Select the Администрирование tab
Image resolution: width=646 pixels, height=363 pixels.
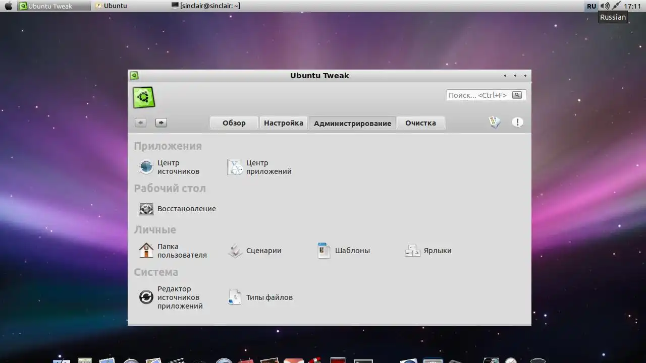point(352,123)
